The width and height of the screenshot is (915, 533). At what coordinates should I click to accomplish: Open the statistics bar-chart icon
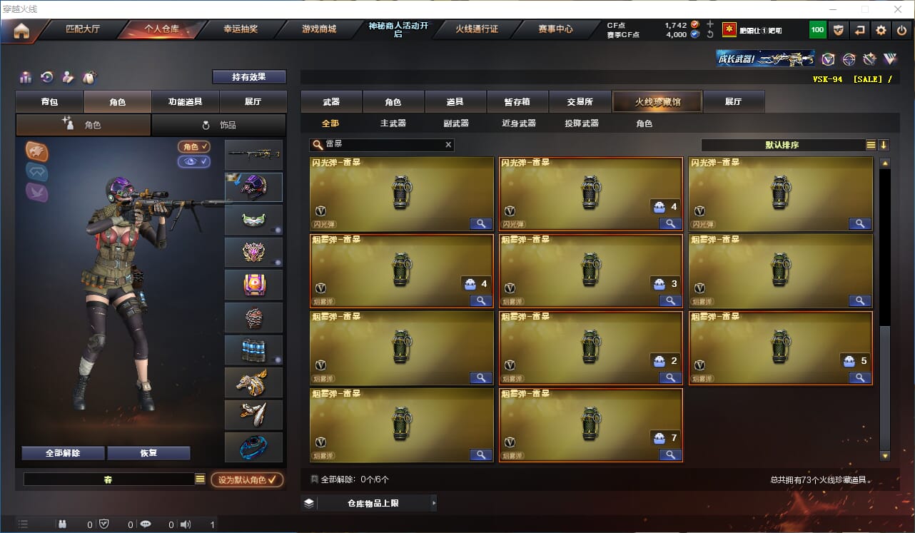(x=26, y=77)
